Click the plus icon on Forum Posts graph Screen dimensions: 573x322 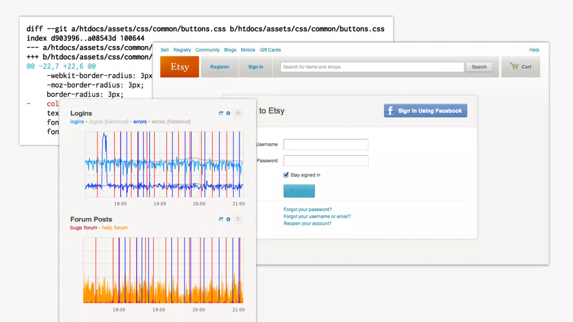pyautogui.click(x=228, y=219)
